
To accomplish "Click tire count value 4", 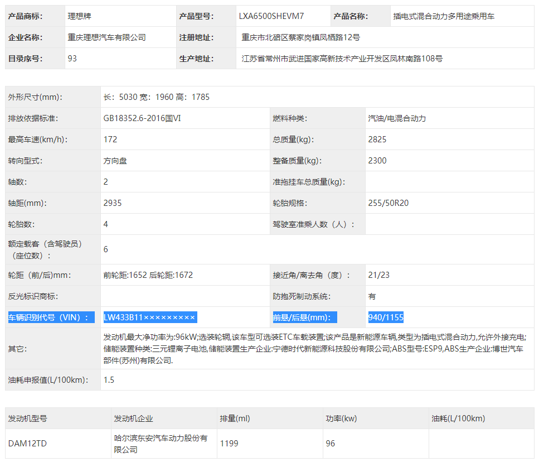I will [x=106, y=224].
